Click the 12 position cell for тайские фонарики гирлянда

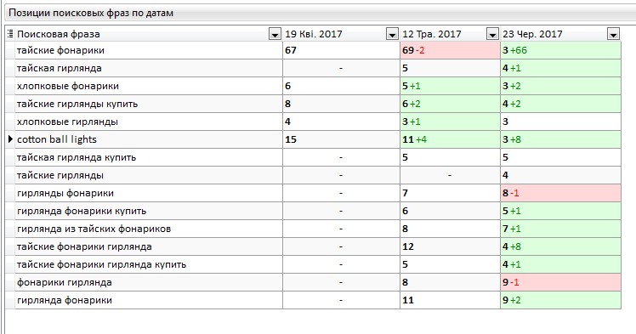451,246
